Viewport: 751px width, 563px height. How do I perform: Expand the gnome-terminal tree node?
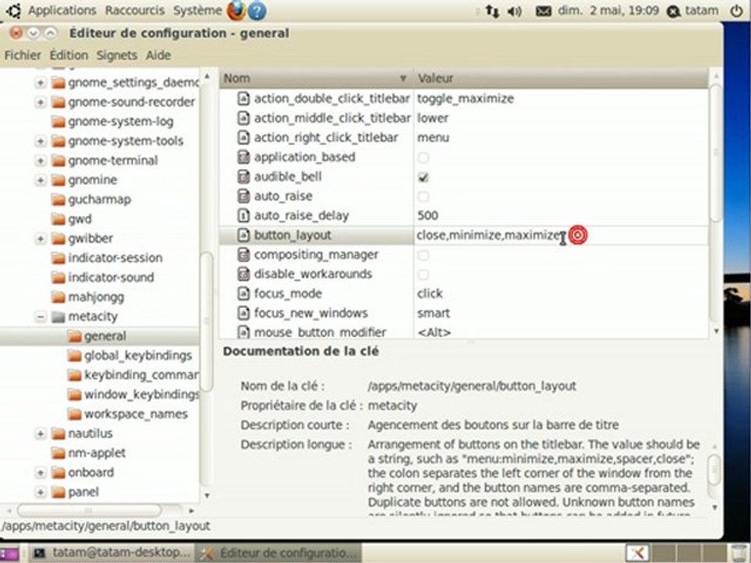(x=41, y=160)
